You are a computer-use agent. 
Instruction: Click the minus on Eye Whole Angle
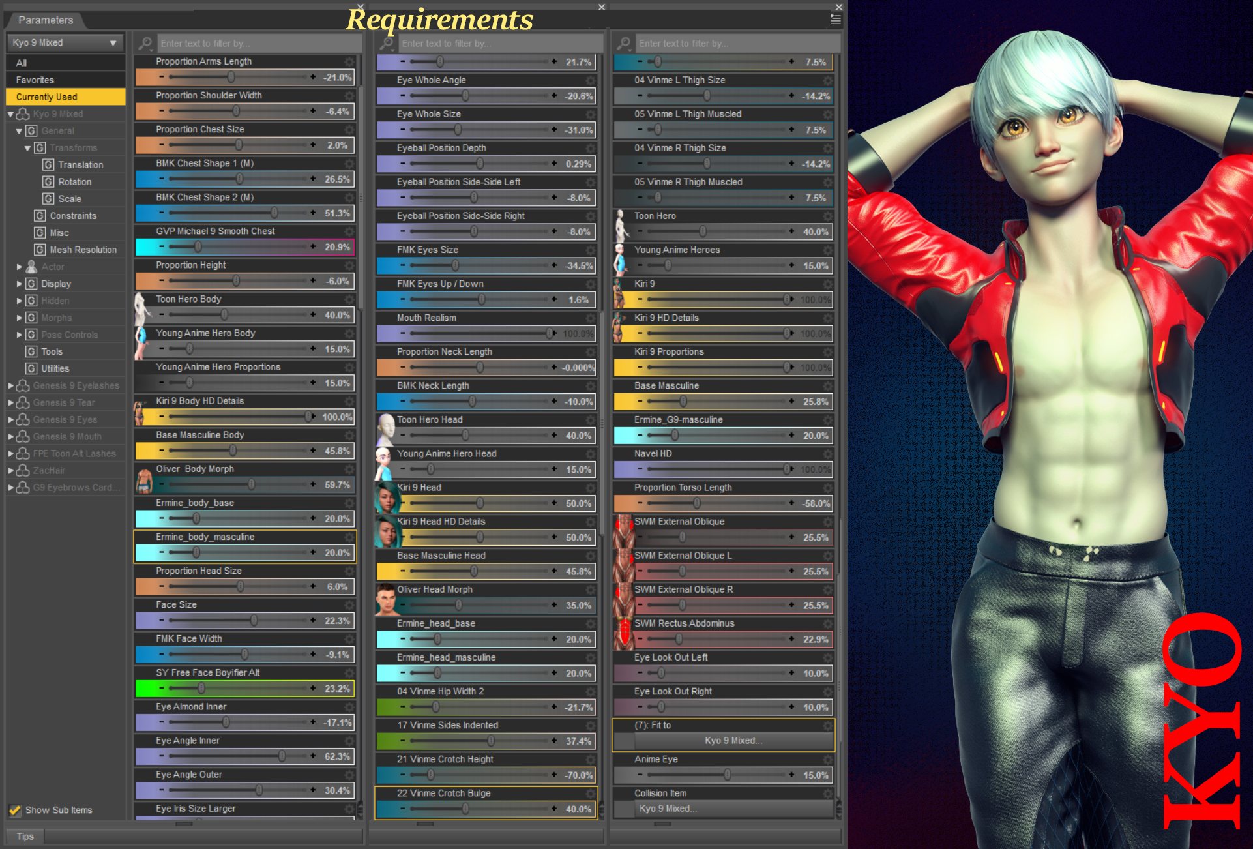tap(402, 96)
